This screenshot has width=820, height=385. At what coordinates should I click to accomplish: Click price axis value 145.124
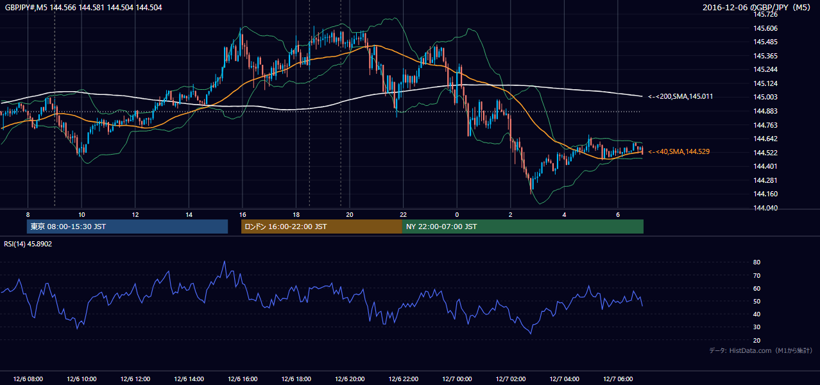tap(765, 83)
